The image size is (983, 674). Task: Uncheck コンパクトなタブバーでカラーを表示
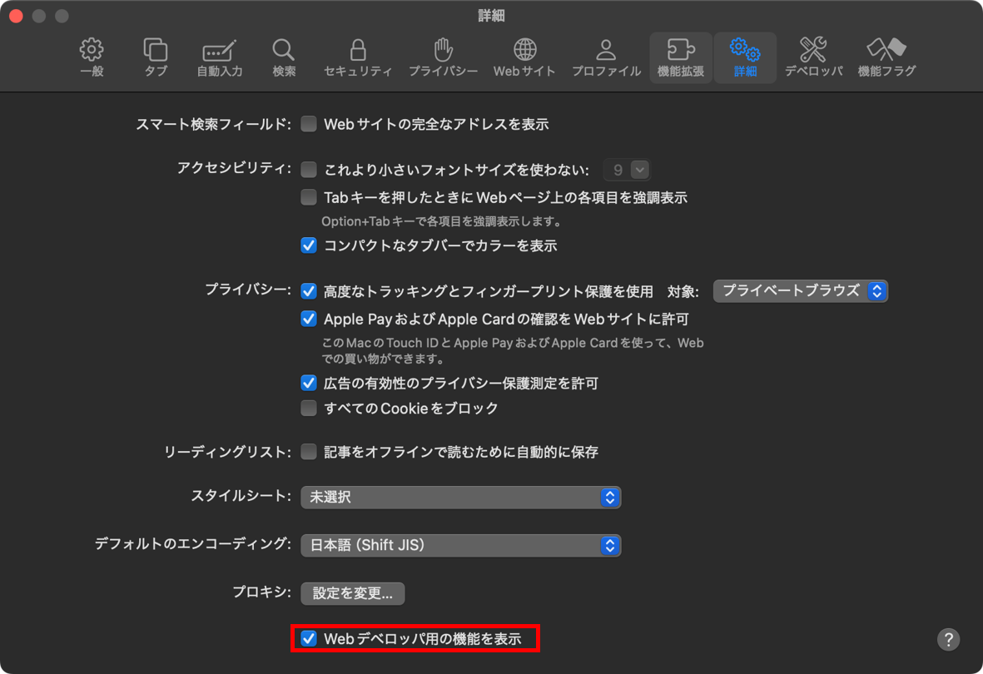(309, 245)
